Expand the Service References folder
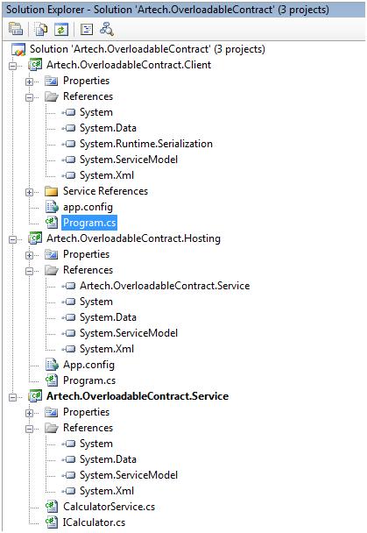367x533 pixels. 29,192
